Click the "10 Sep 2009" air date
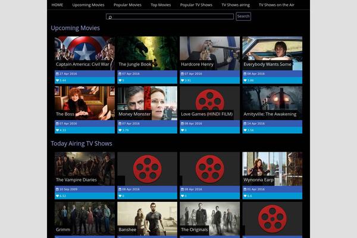 68,189
